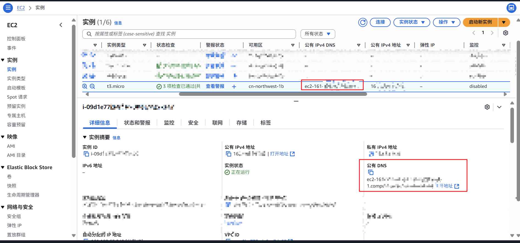This screenshot has height=243, width=520.
Task: Open 安全组 in the sidebar
Action: click(14, 216)
